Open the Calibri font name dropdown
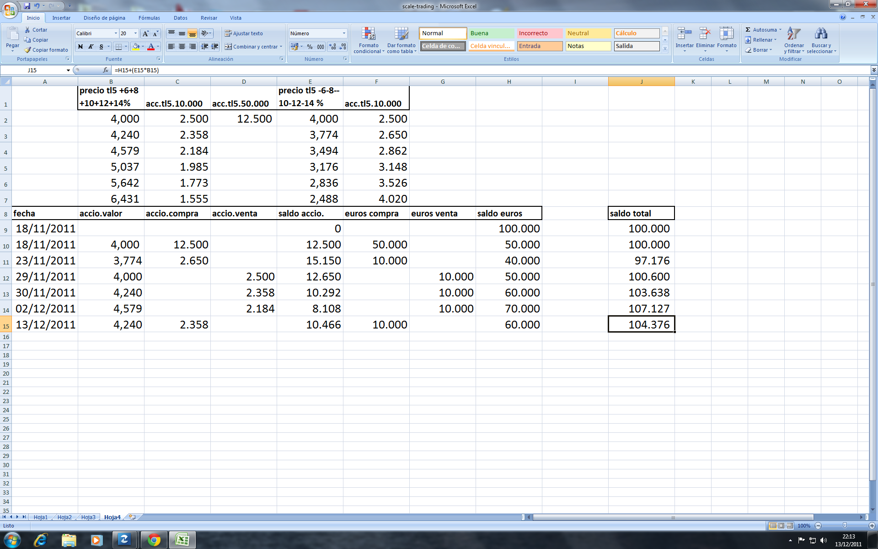The width and height of the screenshot is (878, 549). pyautogui.click(x=116, y=33)
